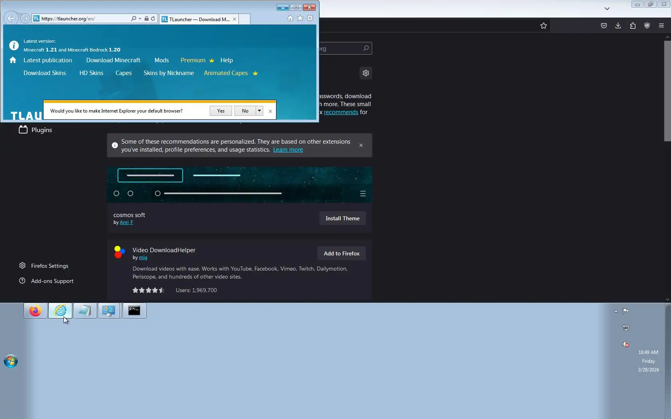Open the author link Anri F
Viewport: 671px width, 419px height.
click(x=127, y=222)
